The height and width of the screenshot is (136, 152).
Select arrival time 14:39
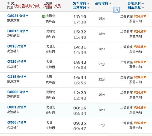click(x=80, y=52)
